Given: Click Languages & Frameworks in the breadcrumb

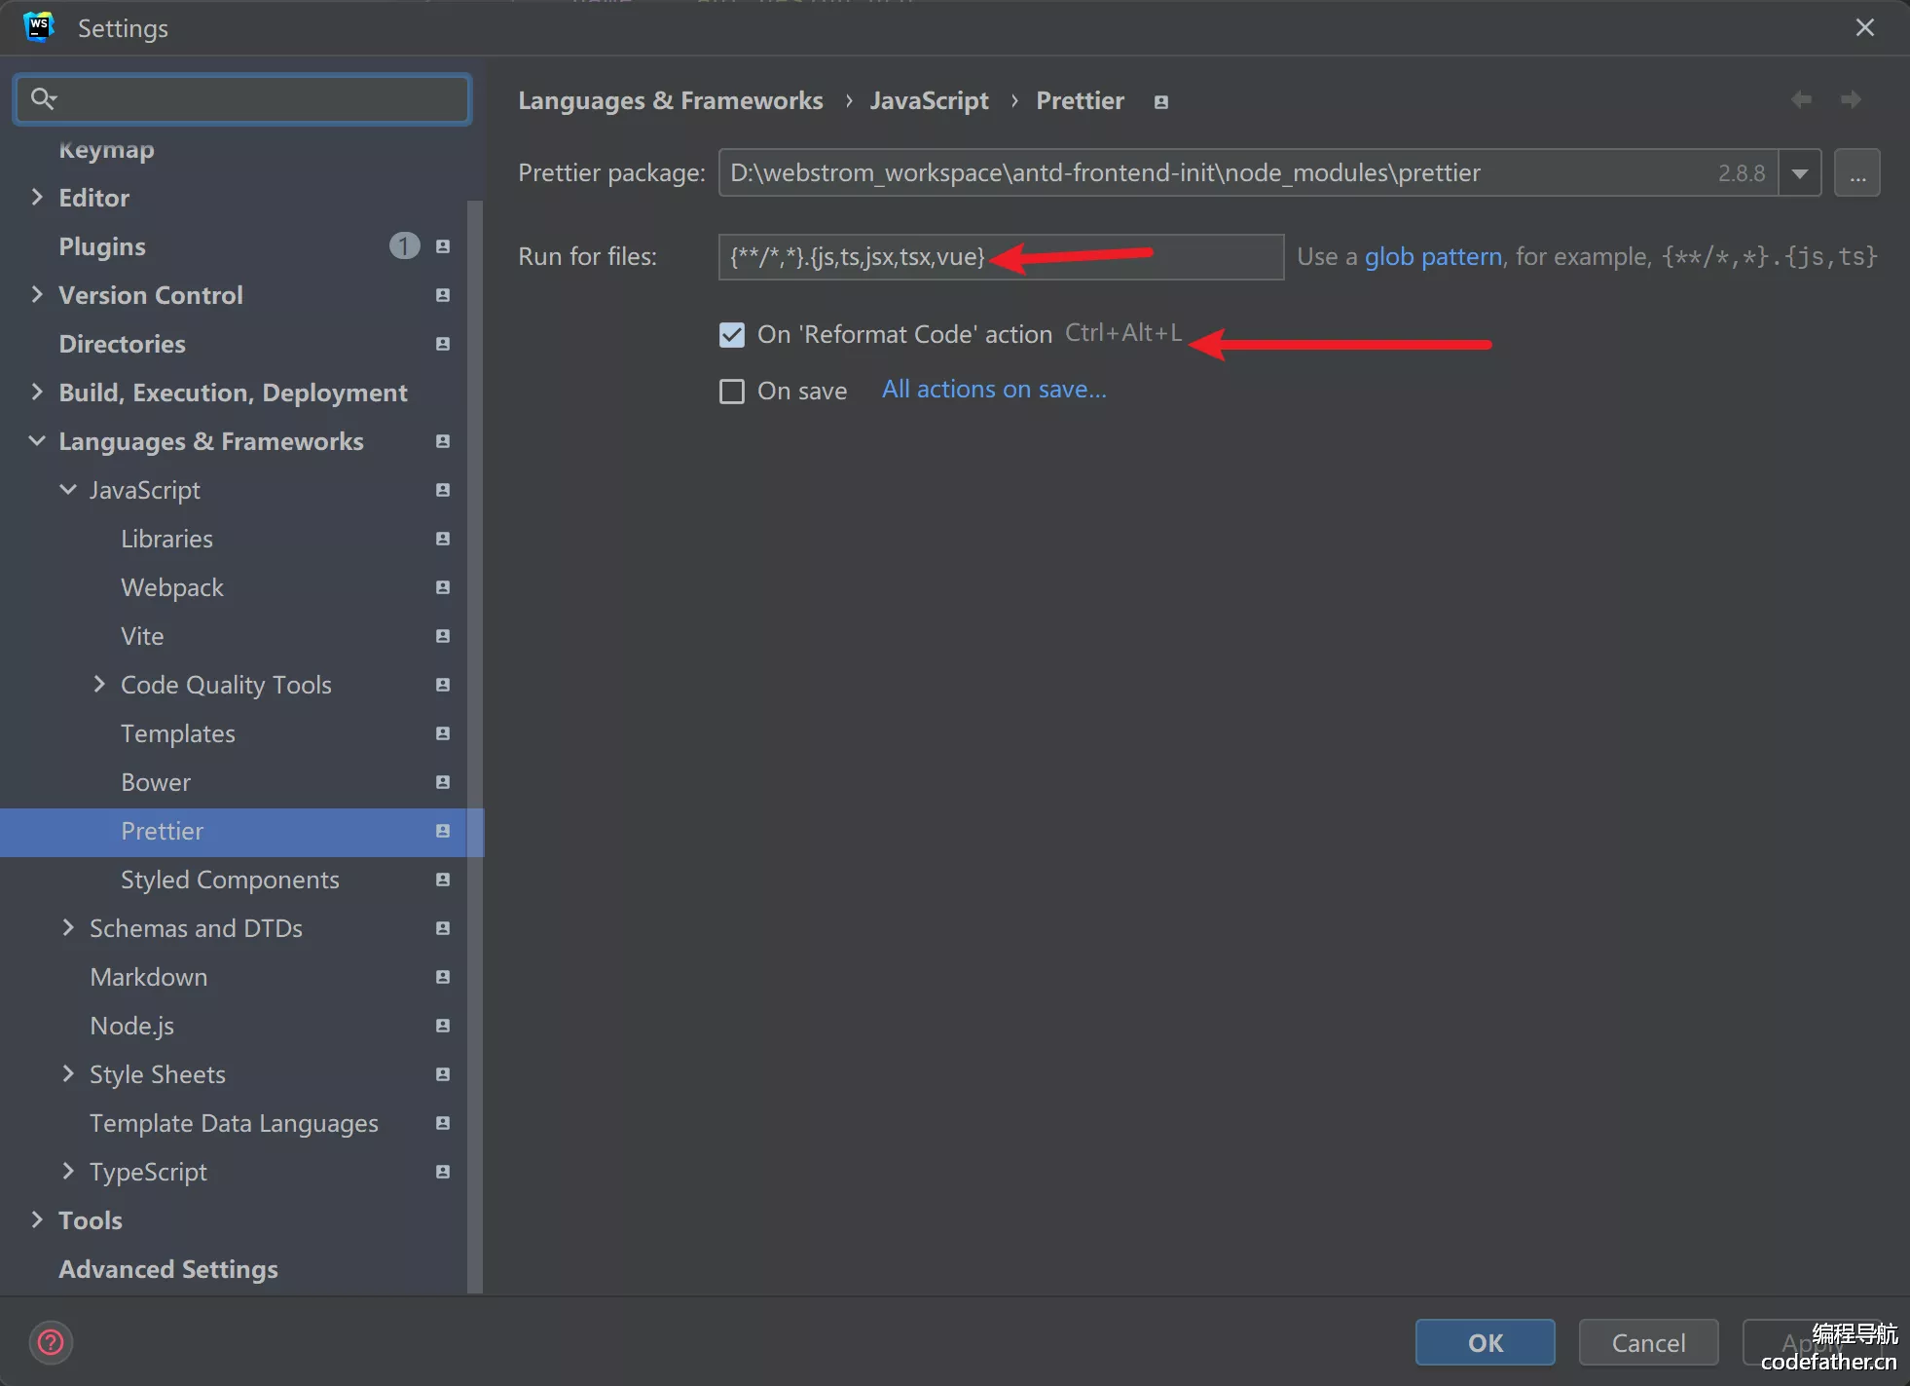Looking at the screenshot, I should 671,101.
